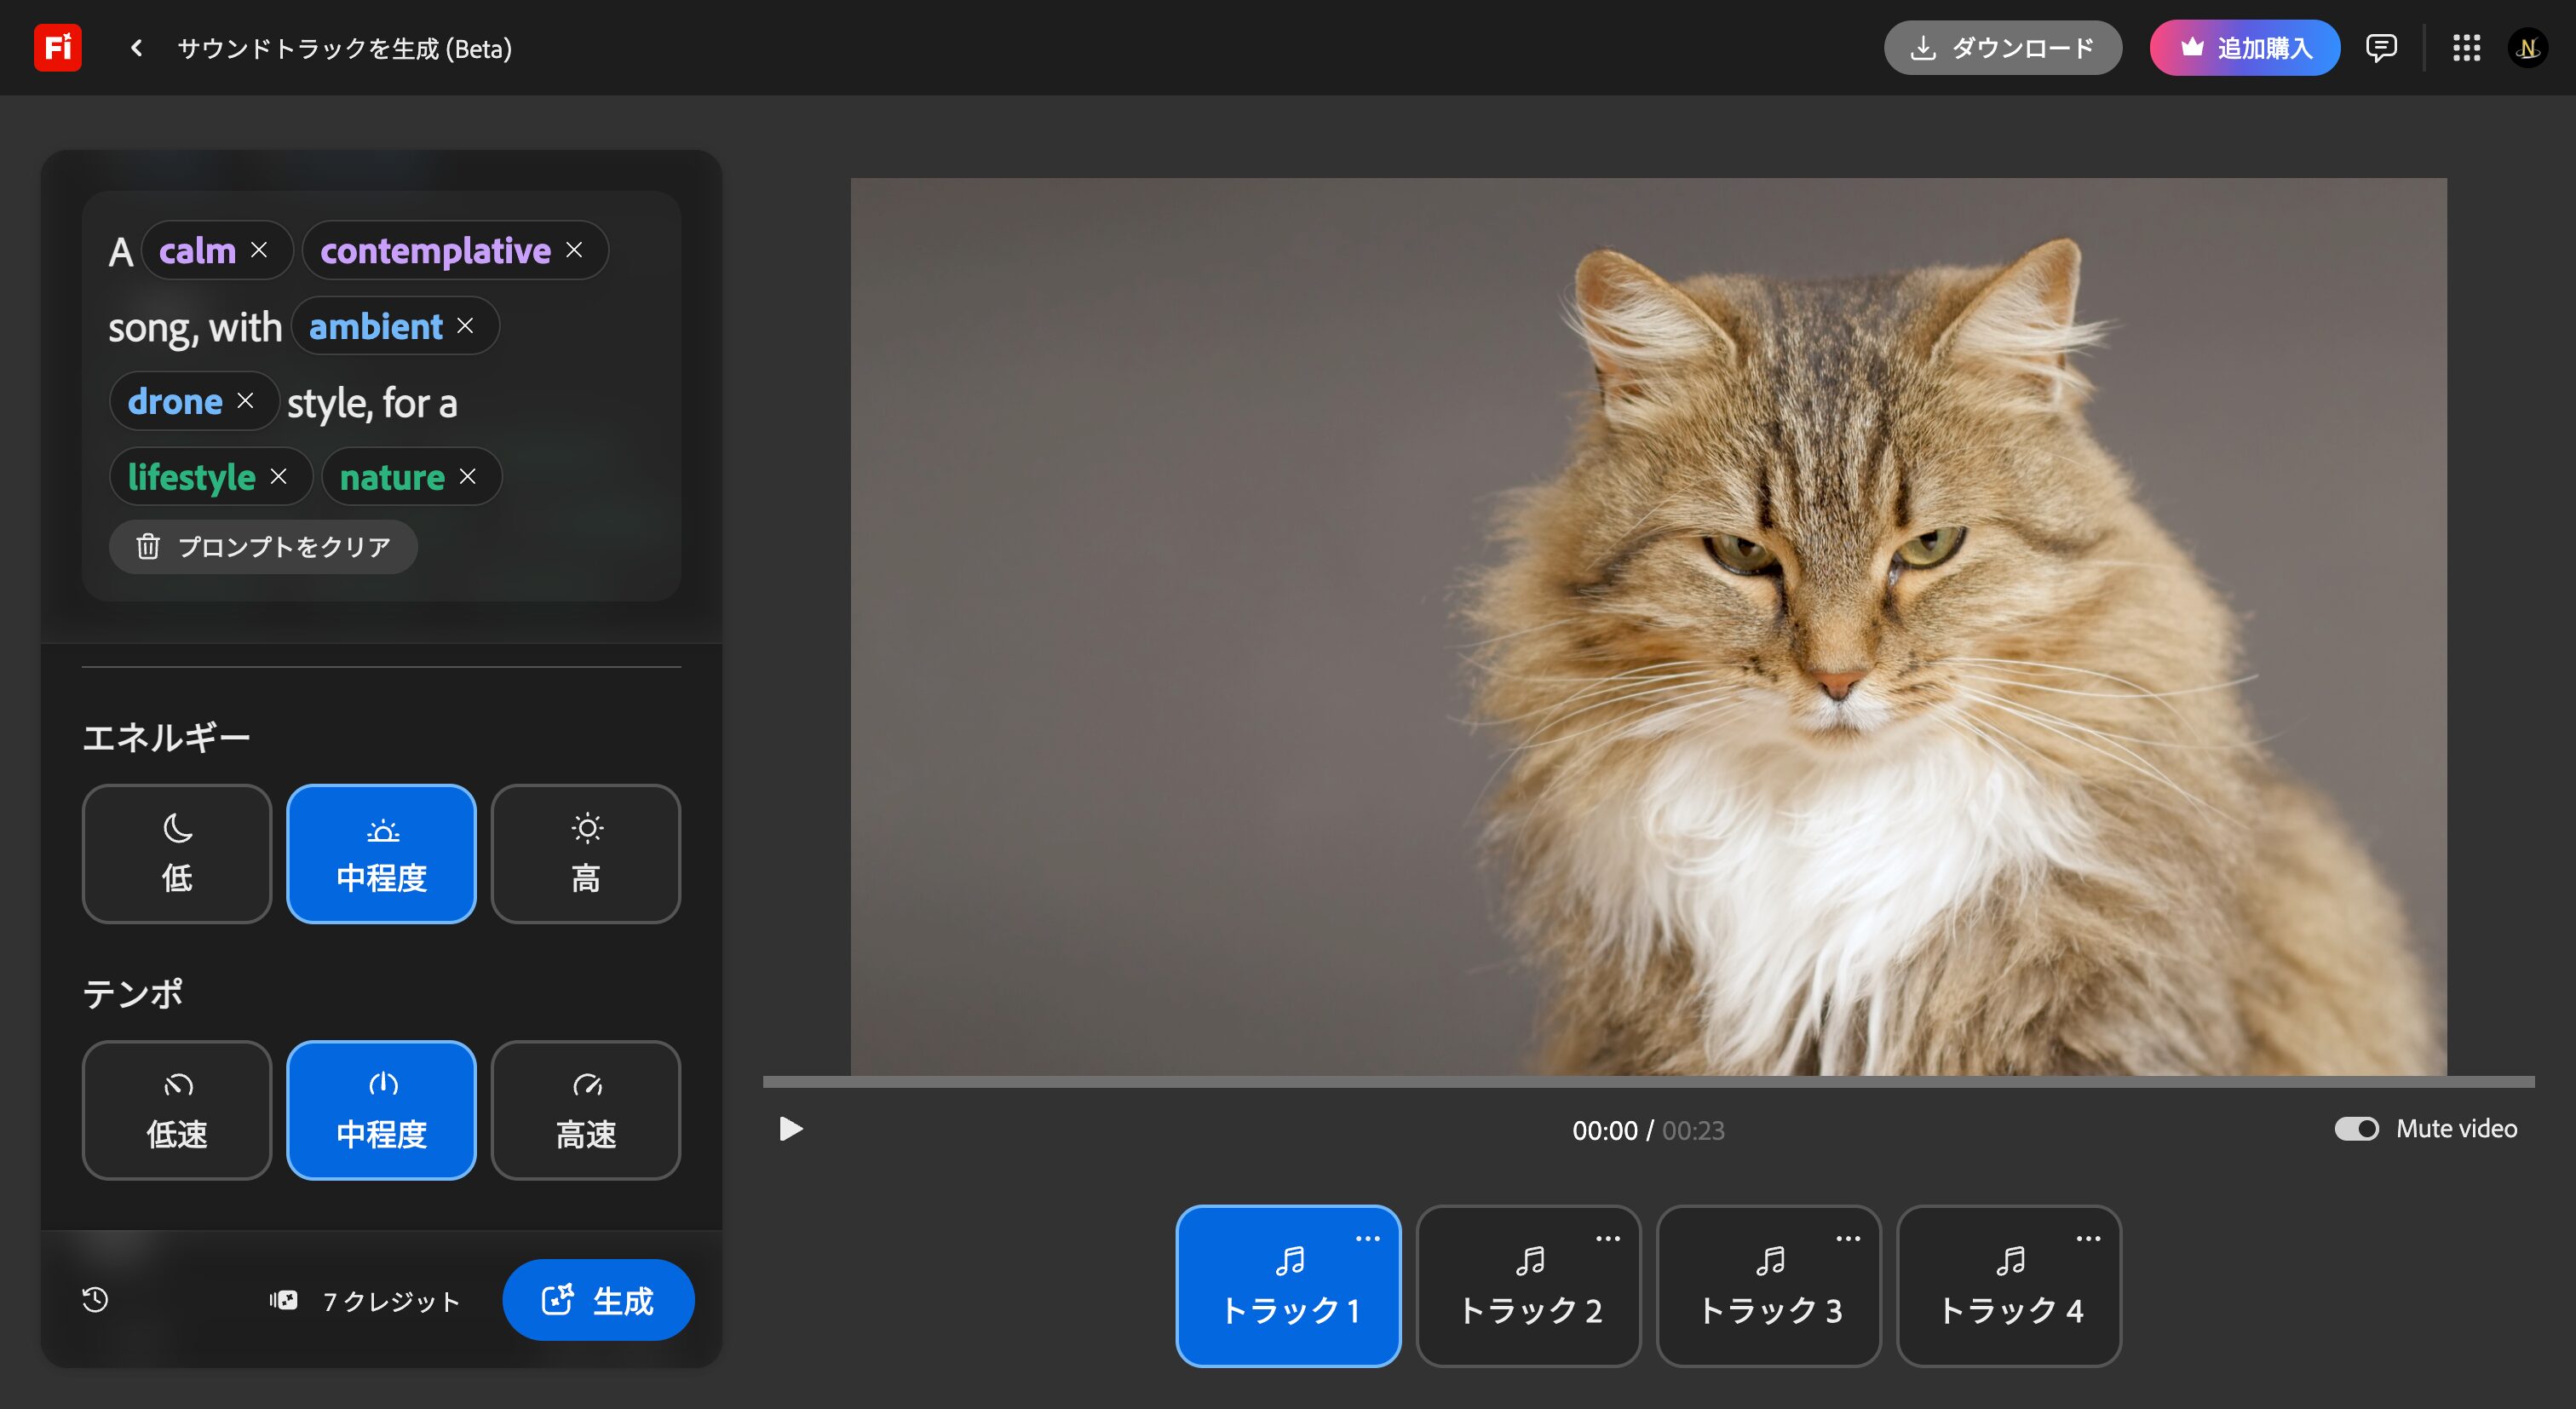Remove the drone tag from the prompt
The image size is (2576, 1409).
(x=246, y=401)
